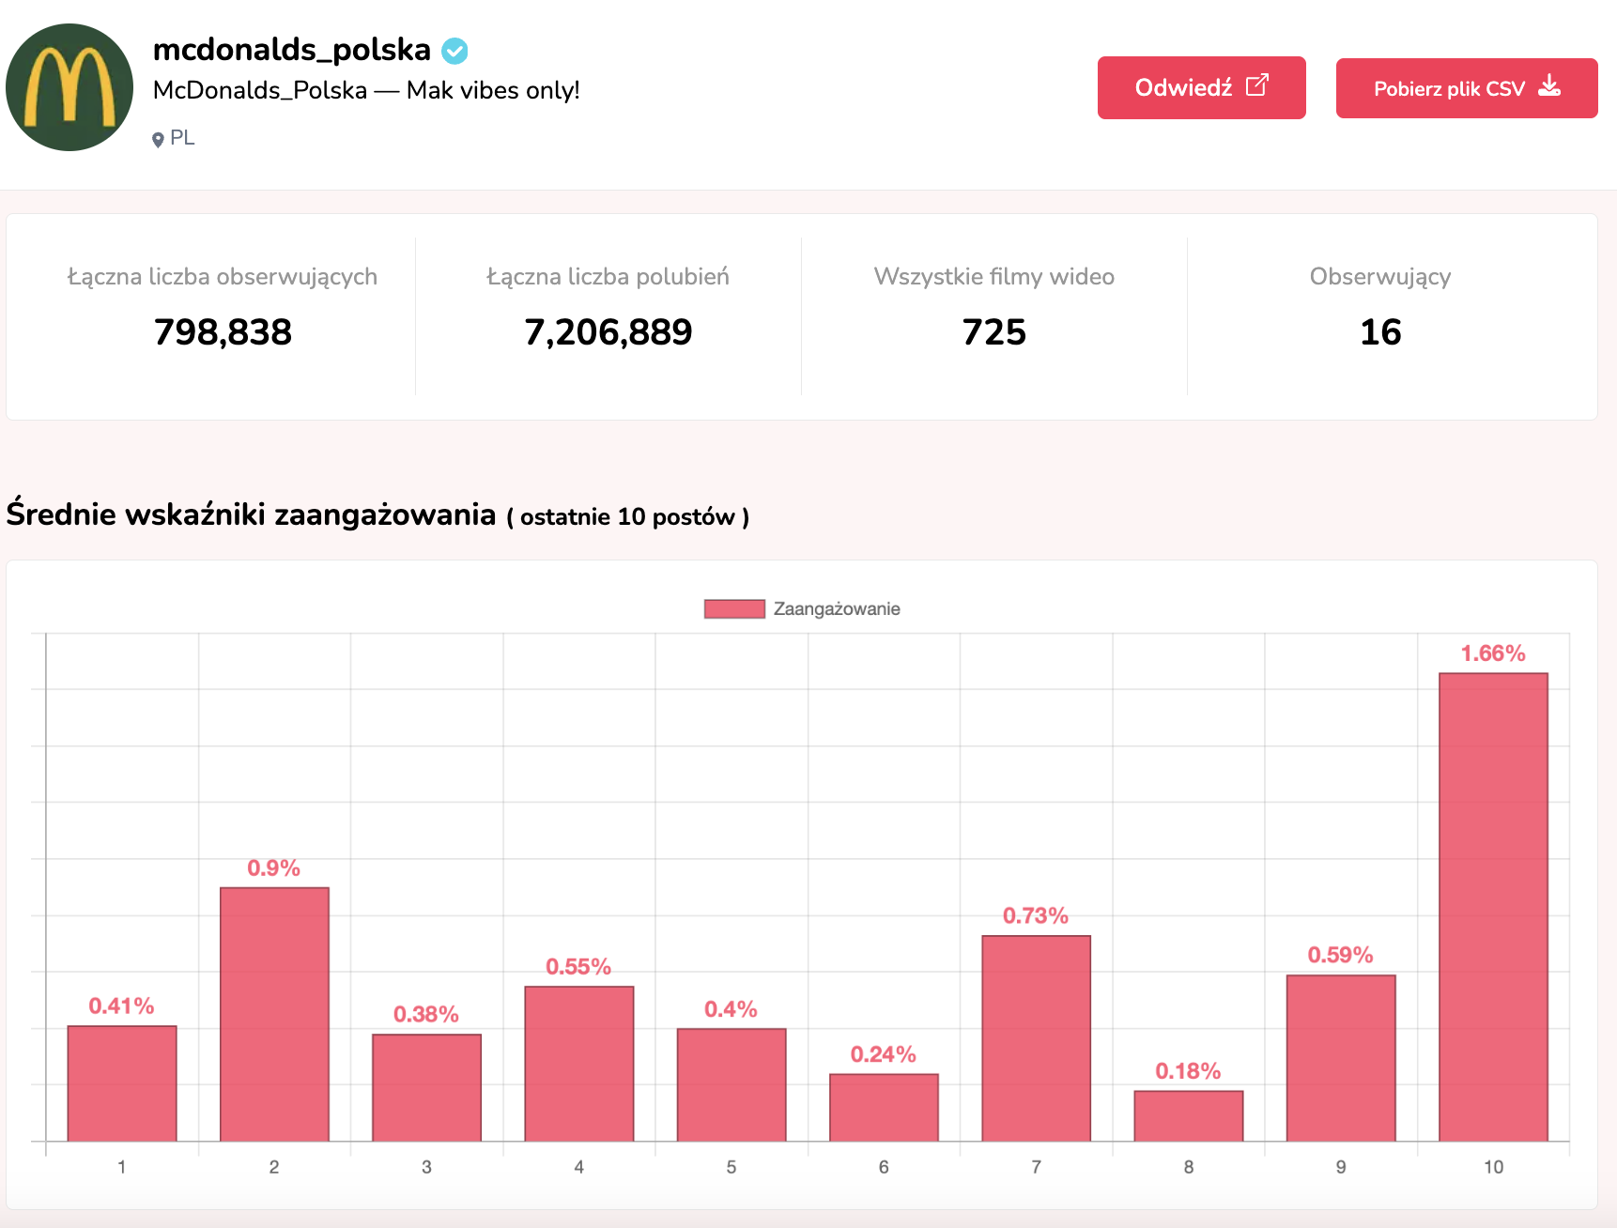The image size is (1617, 1228).
Task: Click the location pin icon near PL
Action: (x=158, y=140)
